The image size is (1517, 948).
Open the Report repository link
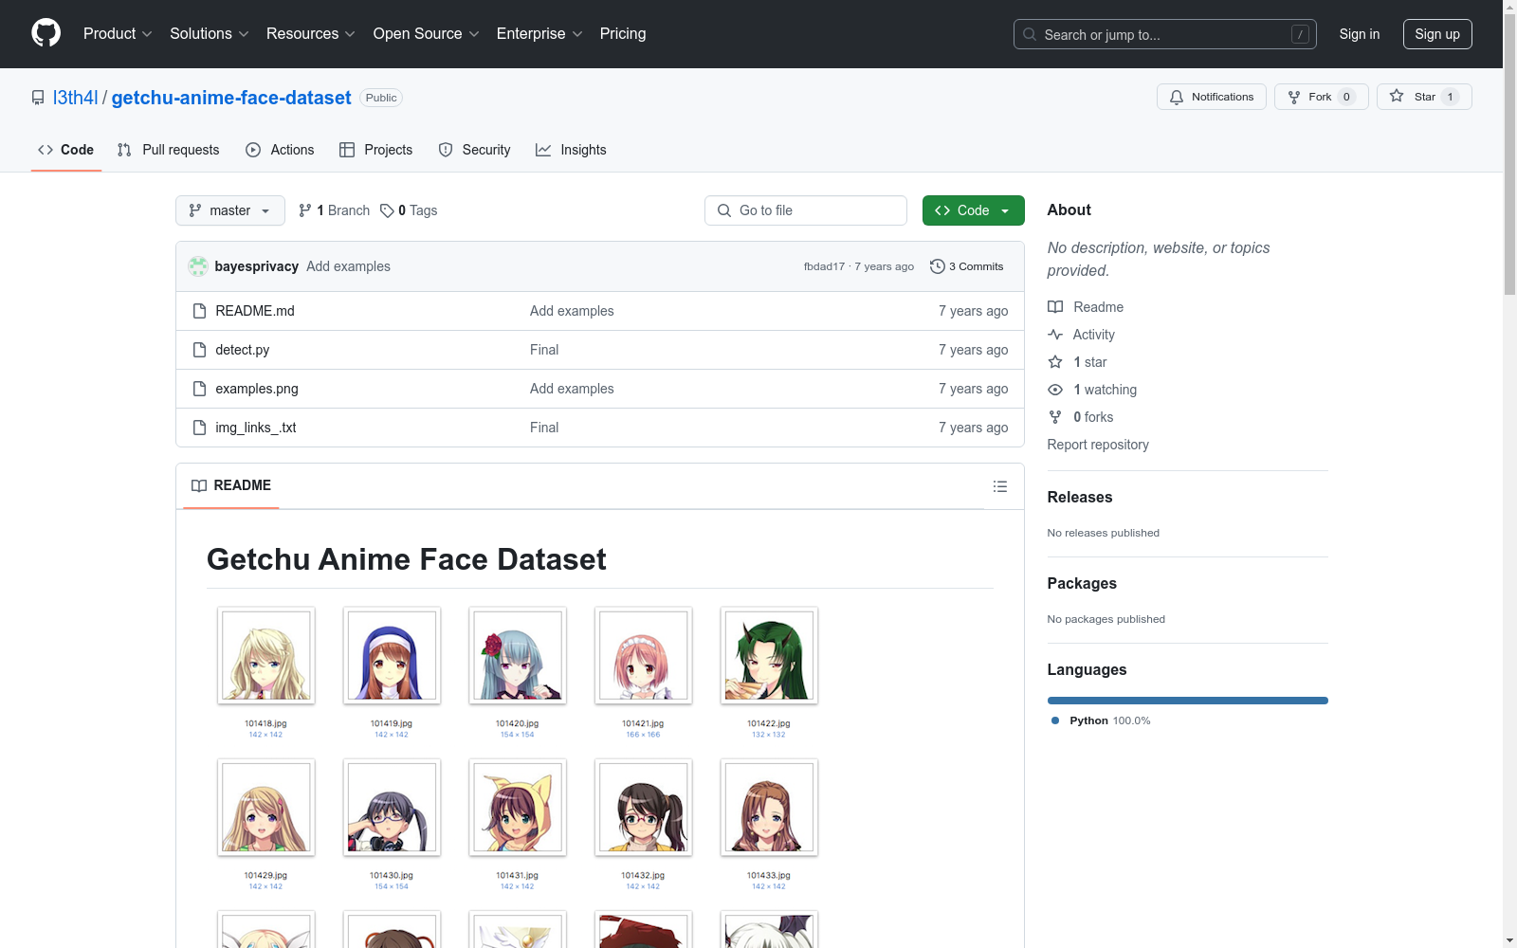[x=1097, y=444]
